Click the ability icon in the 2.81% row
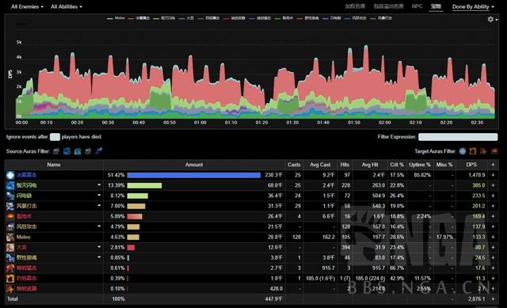The image size is (507, 308). click(10, 247)
